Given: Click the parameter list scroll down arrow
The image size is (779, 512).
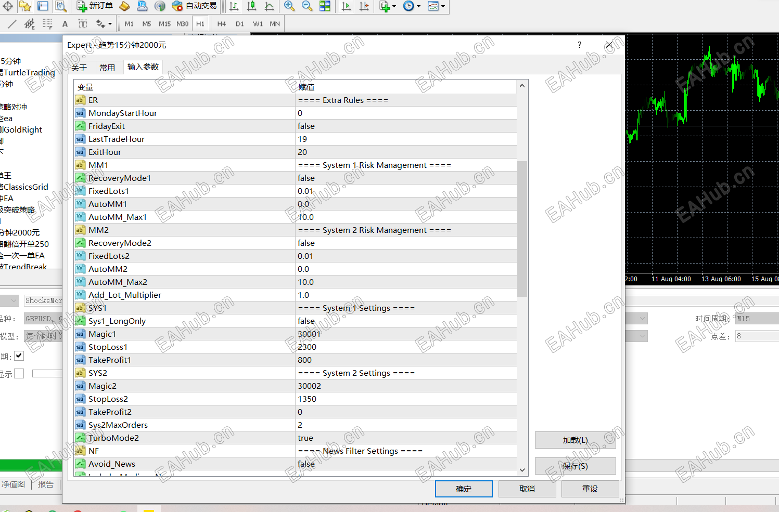Looking at the screenshot, I should (522, 470).
